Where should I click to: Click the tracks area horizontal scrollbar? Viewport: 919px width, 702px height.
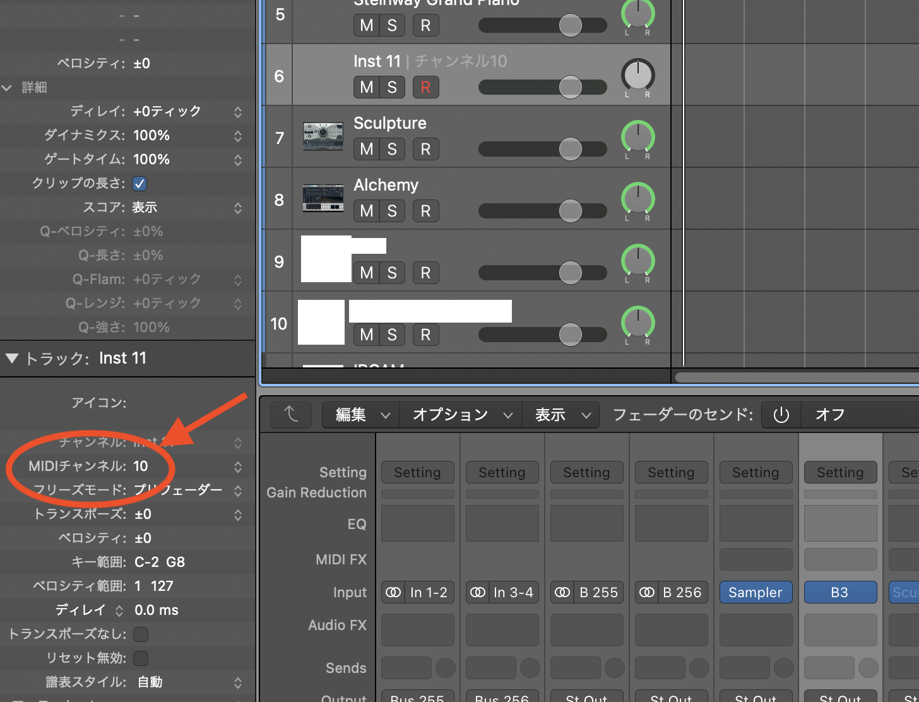tap(797, 378)
